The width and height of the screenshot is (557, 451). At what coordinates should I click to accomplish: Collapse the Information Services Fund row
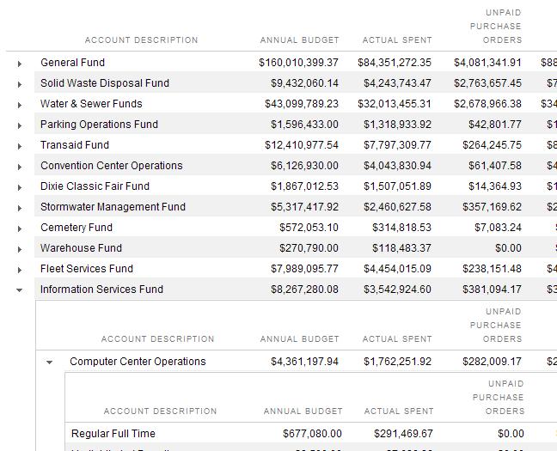pos(20,290)
